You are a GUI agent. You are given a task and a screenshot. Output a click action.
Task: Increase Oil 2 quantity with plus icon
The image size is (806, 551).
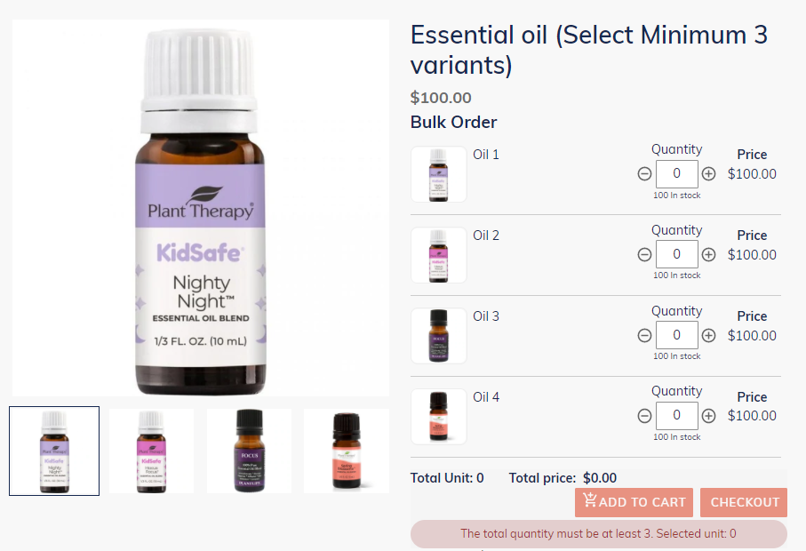(x=709, y=254)
